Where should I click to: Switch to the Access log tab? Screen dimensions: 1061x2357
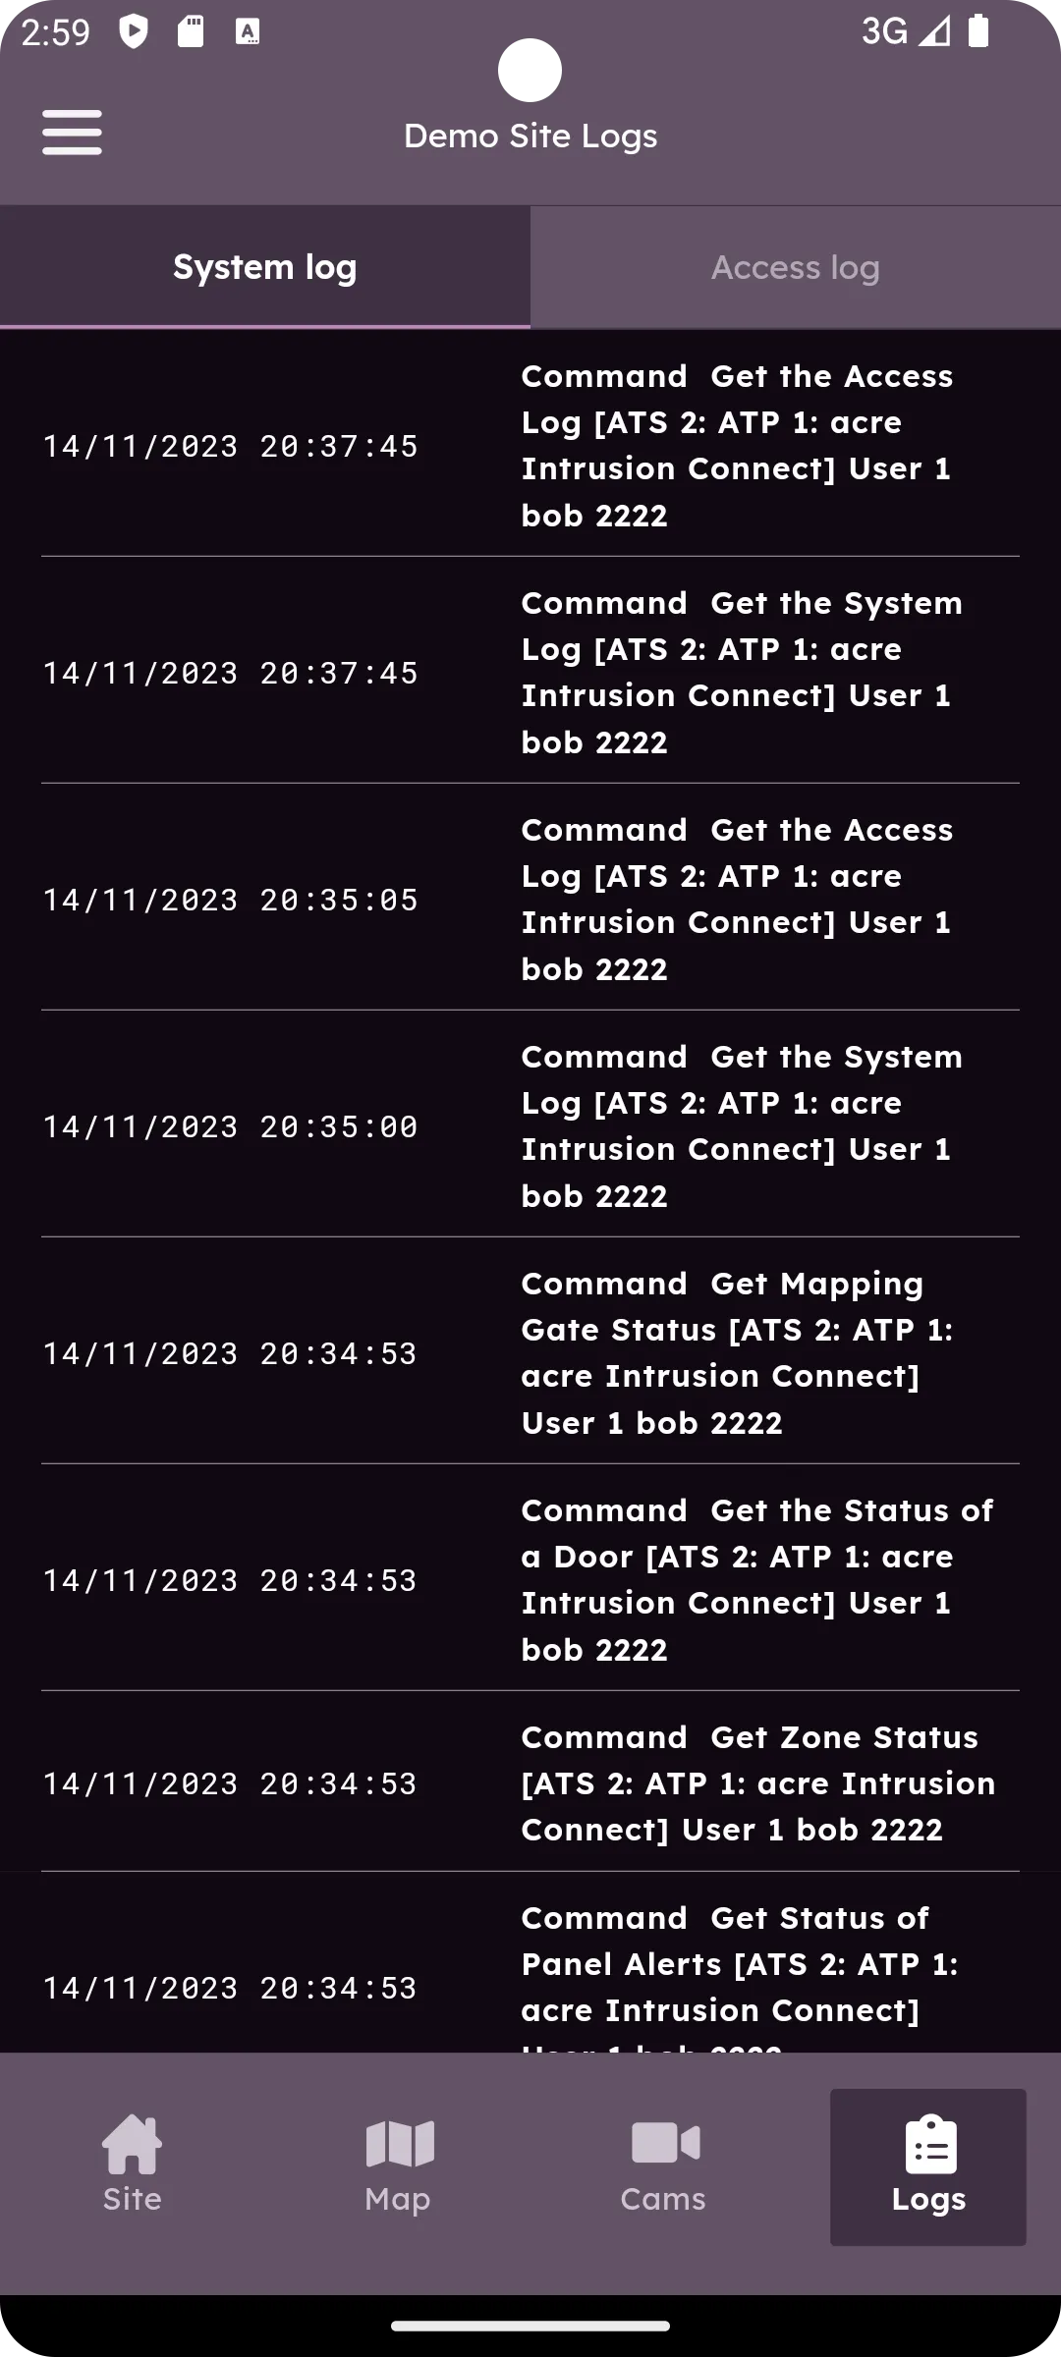[x=796, y=267]
